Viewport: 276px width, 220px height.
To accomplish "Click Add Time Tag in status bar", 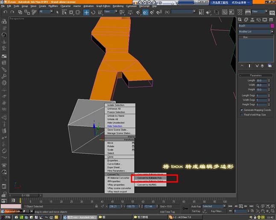I will click(x=167, y=212).
